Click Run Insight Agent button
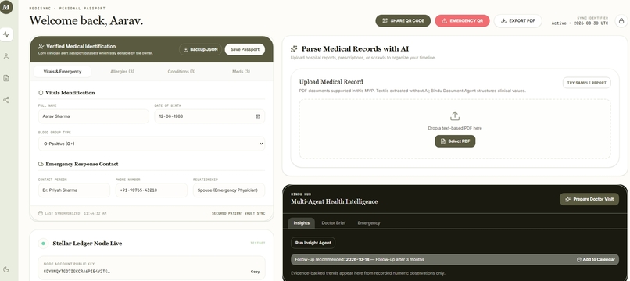Screen dimensions: 630x281 pos(313,243)
